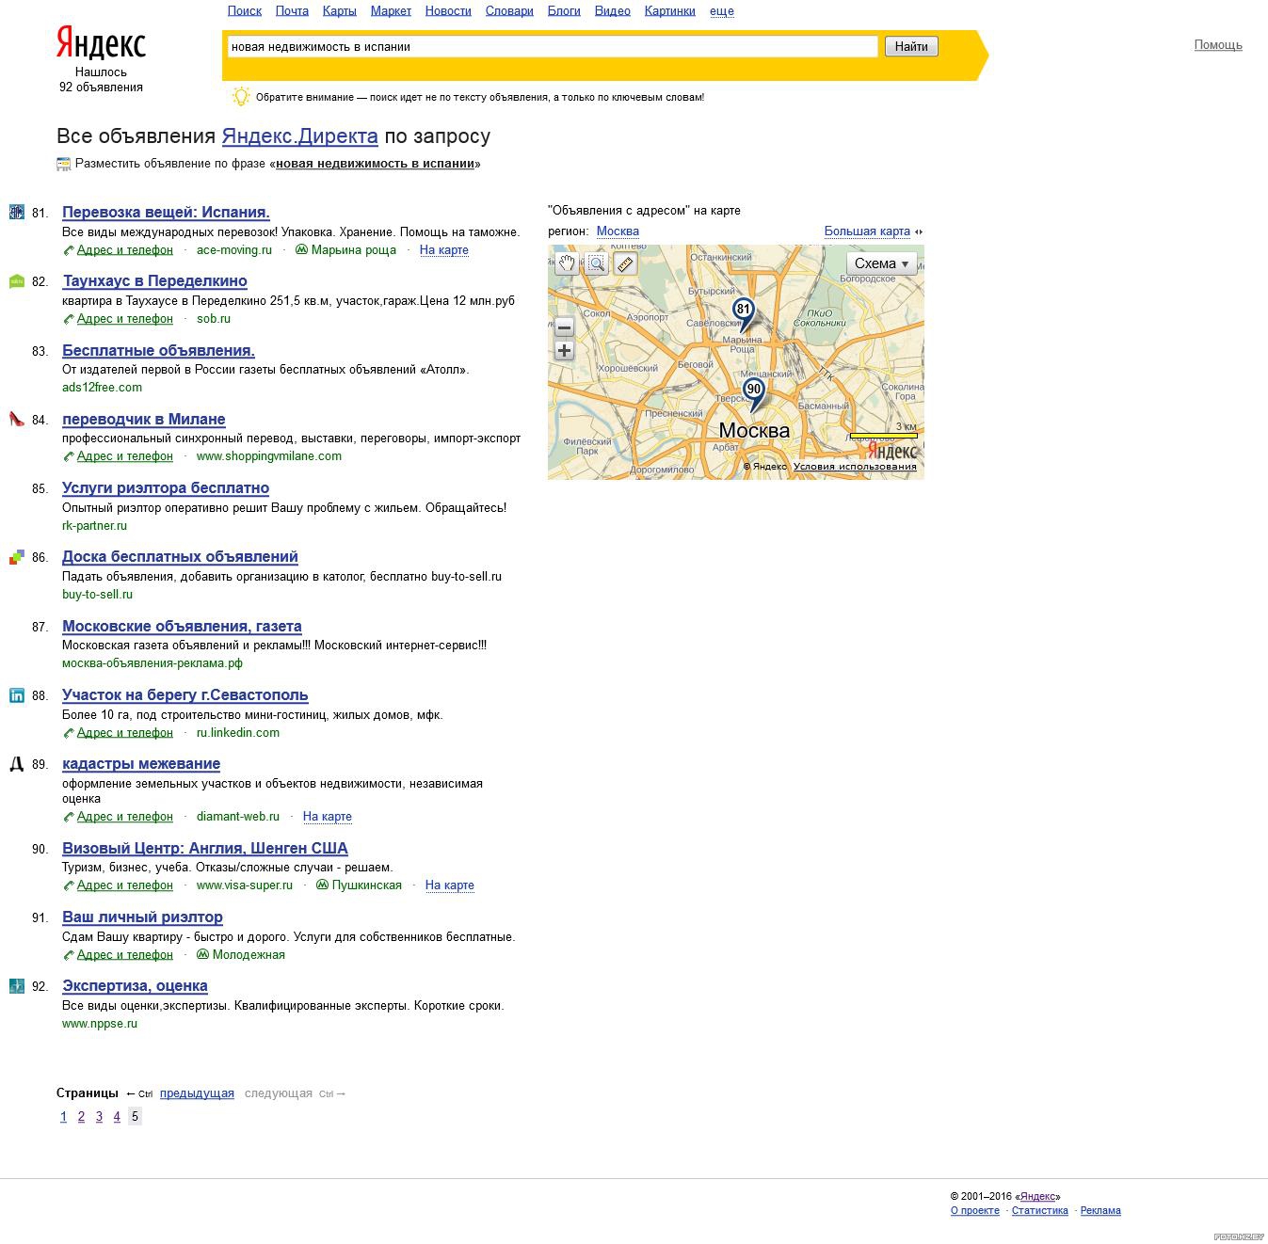Open 'Перевозка вещей: Испания.' ad
The height and width of the screenshot is (1244, 1268).
point(166,213)
